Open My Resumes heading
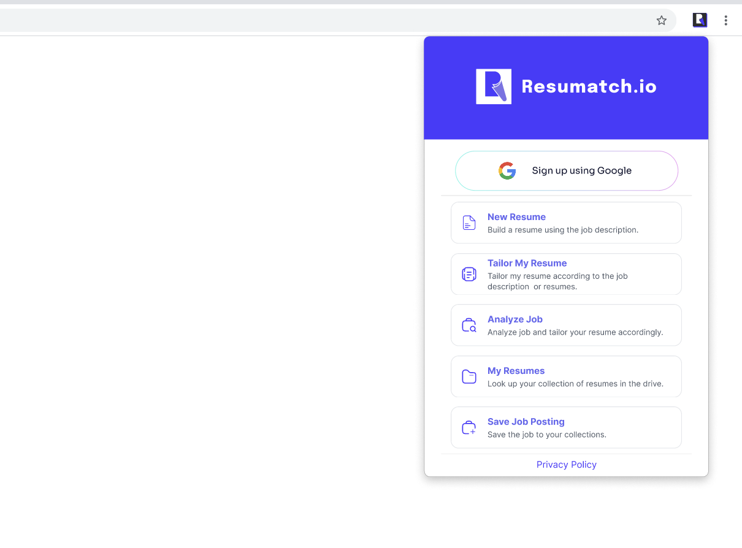742x548 pixels. tap(516, 371)
